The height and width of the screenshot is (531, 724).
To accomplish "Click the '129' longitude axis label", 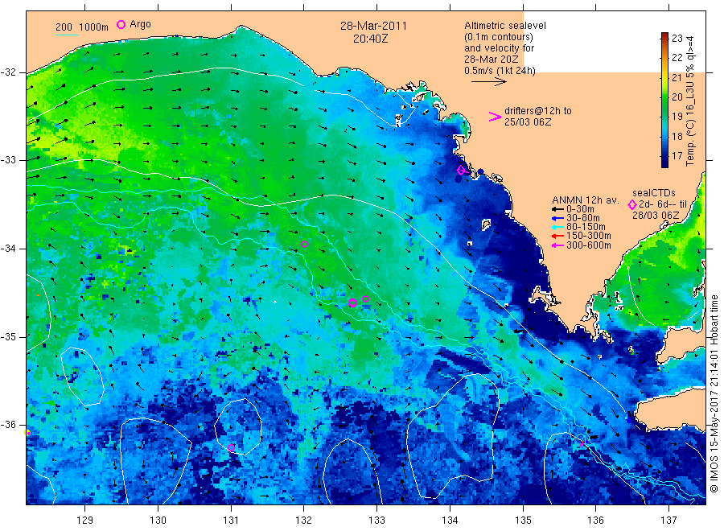I will (x=85, y=521).
